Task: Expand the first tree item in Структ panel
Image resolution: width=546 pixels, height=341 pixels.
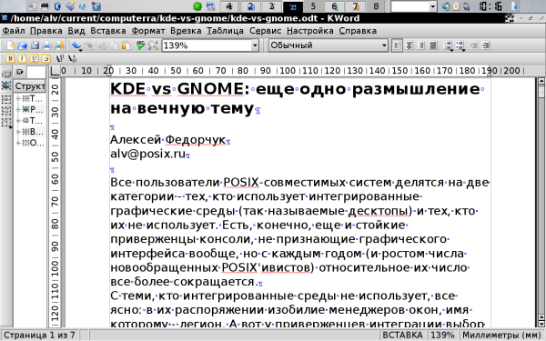Action: 18,98
